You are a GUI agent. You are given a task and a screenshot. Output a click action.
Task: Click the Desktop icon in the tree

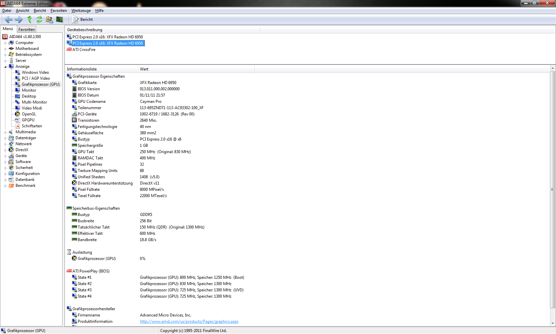18,96
